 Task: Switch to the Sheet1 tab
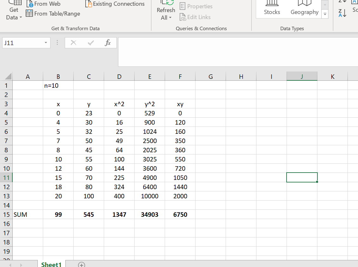click(51, 264)
